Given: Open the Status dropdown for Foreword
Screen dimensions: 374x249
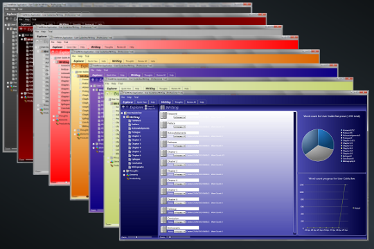Looking at the screenshot, I should point(179,118).
